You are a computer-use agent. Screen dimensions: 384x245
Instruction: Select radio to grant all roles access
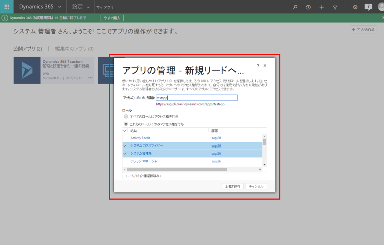(126, 116)
